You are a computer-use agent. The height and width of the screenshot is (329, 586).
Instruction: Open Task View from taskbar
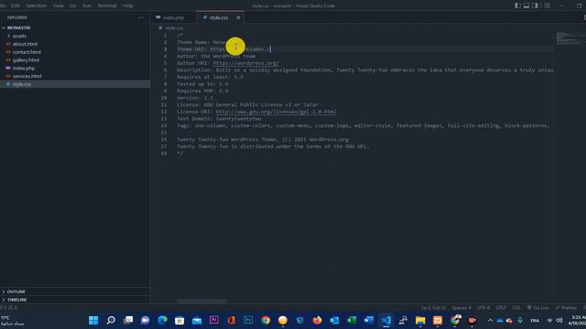[x=128, y=320]
